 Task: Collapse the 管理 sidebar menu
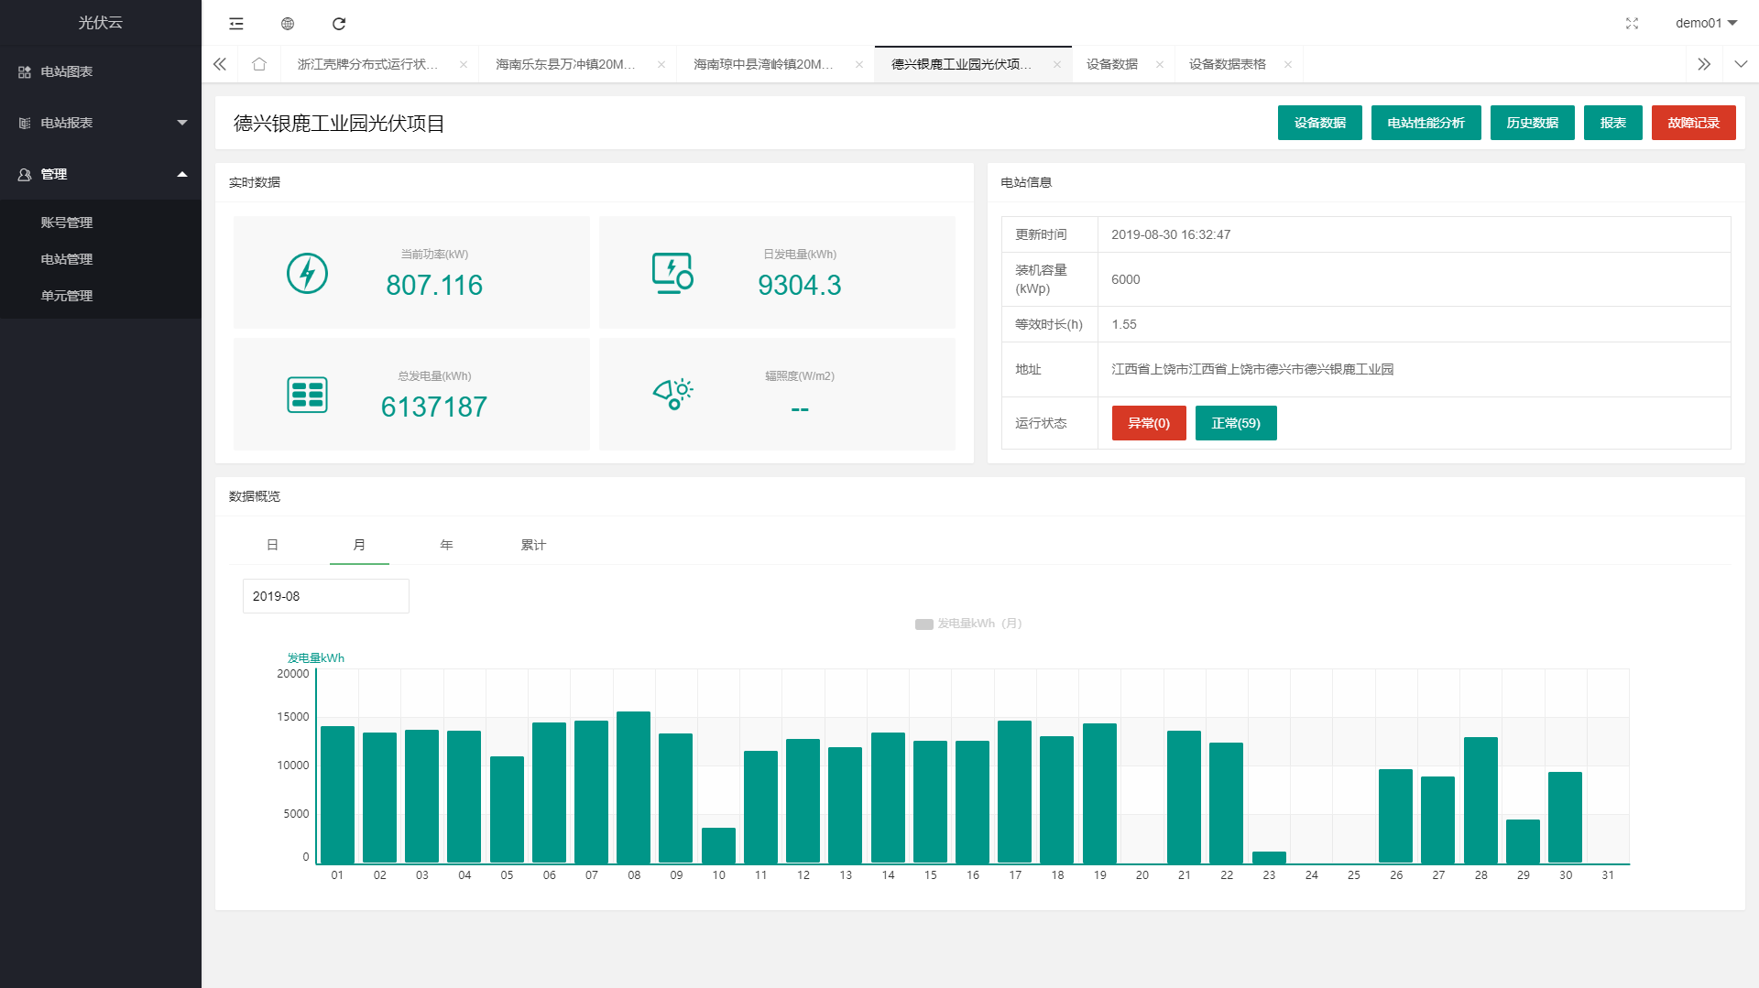[x=101, y=174]
